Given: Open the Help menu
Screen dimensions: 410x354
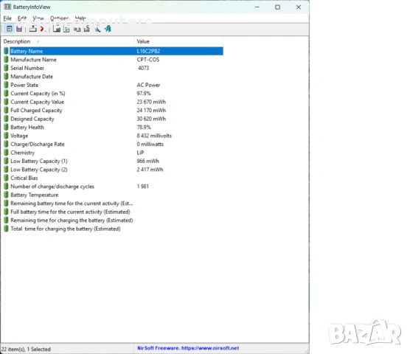Looking at the screenshot, I should click(80, 18).
